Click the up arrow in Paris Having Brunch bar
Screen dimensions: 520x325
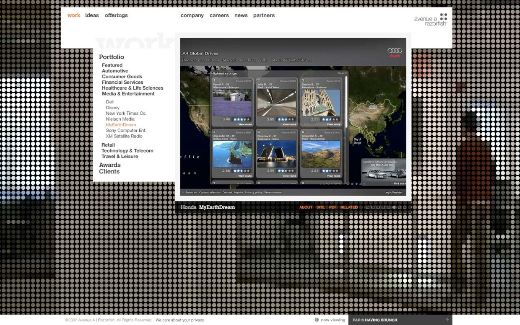(x=447, y=320)
